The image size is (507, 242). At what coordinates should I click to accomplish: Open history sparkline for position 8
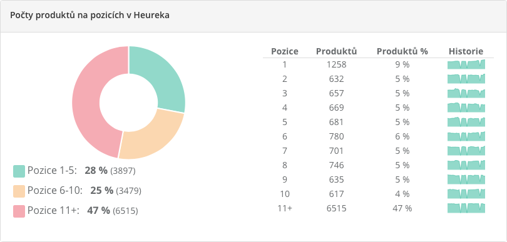[466, 165]
